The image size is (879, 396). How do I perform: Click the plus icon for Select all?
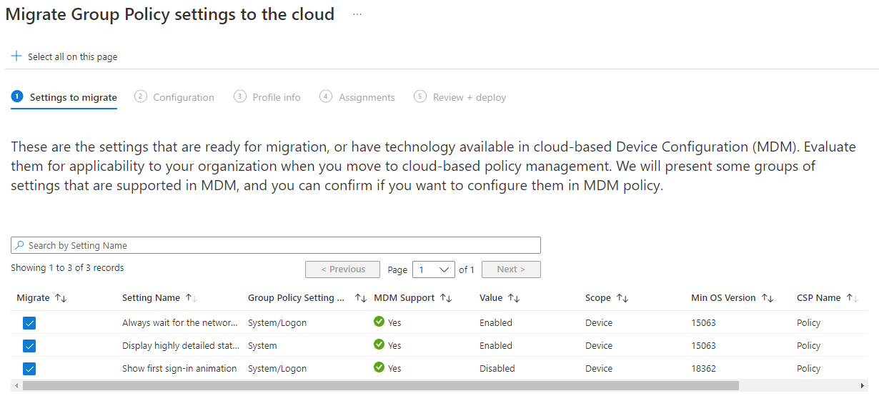coord(16,56)
